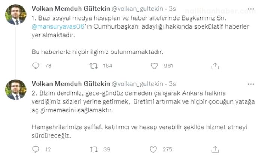Open the second tweet's 3s timestamp
262x157 pixels.
click(x=173, y=84)
